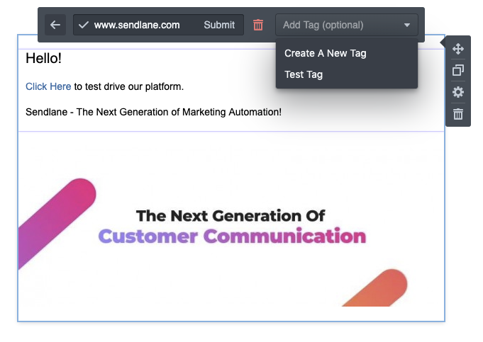
Task: Select Test Tag from the list
Action: coord(304,74)
